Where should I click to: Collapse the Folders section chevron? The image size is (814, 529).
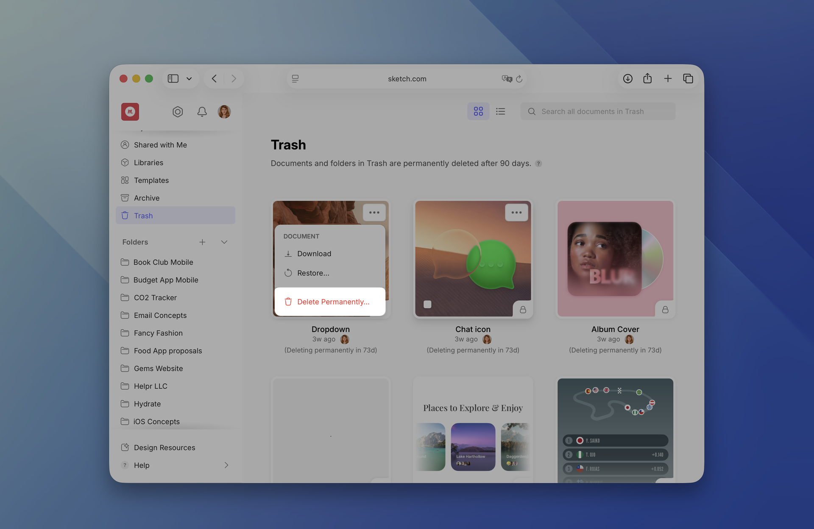[224, 242]
